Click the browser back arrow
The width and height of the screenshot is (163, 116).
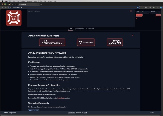point(2,8)
